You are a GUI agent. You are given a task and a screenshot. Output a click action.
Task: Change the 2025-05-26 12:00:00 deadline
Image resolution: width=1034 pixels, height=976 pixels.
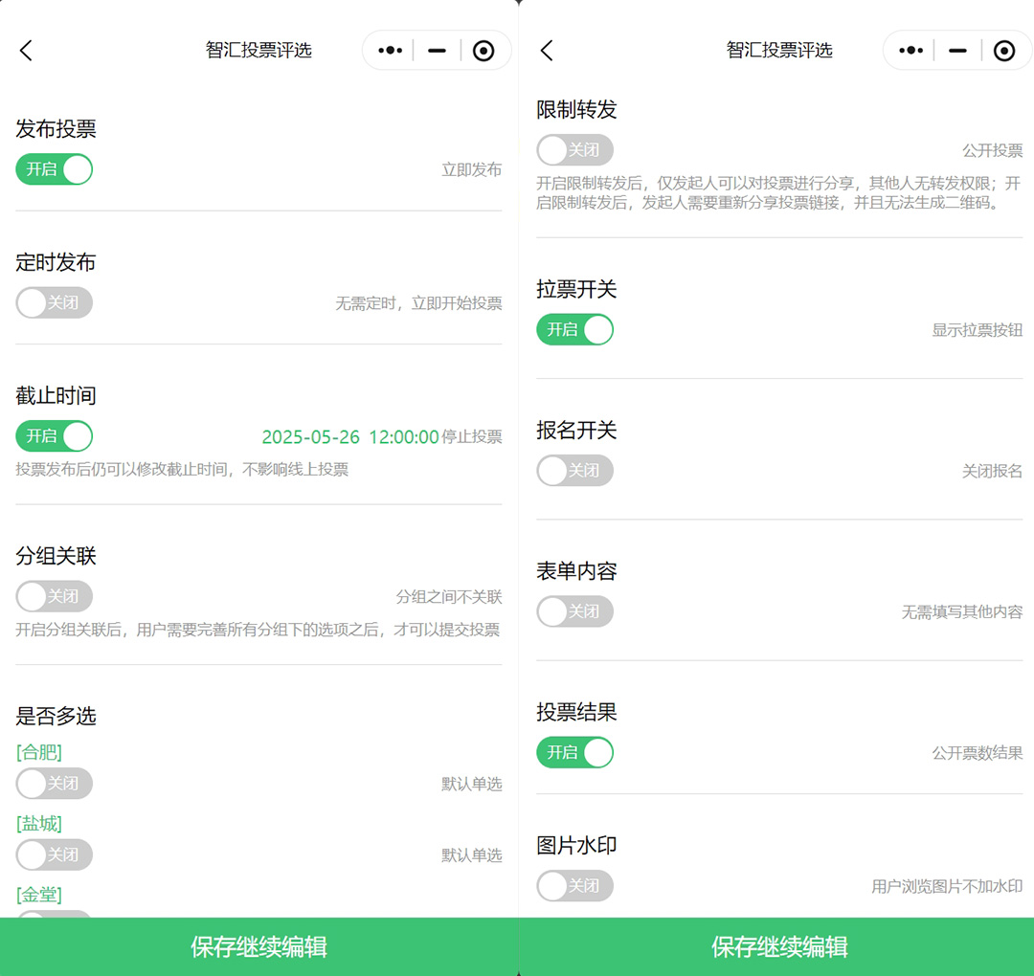[x=349, y=437]
